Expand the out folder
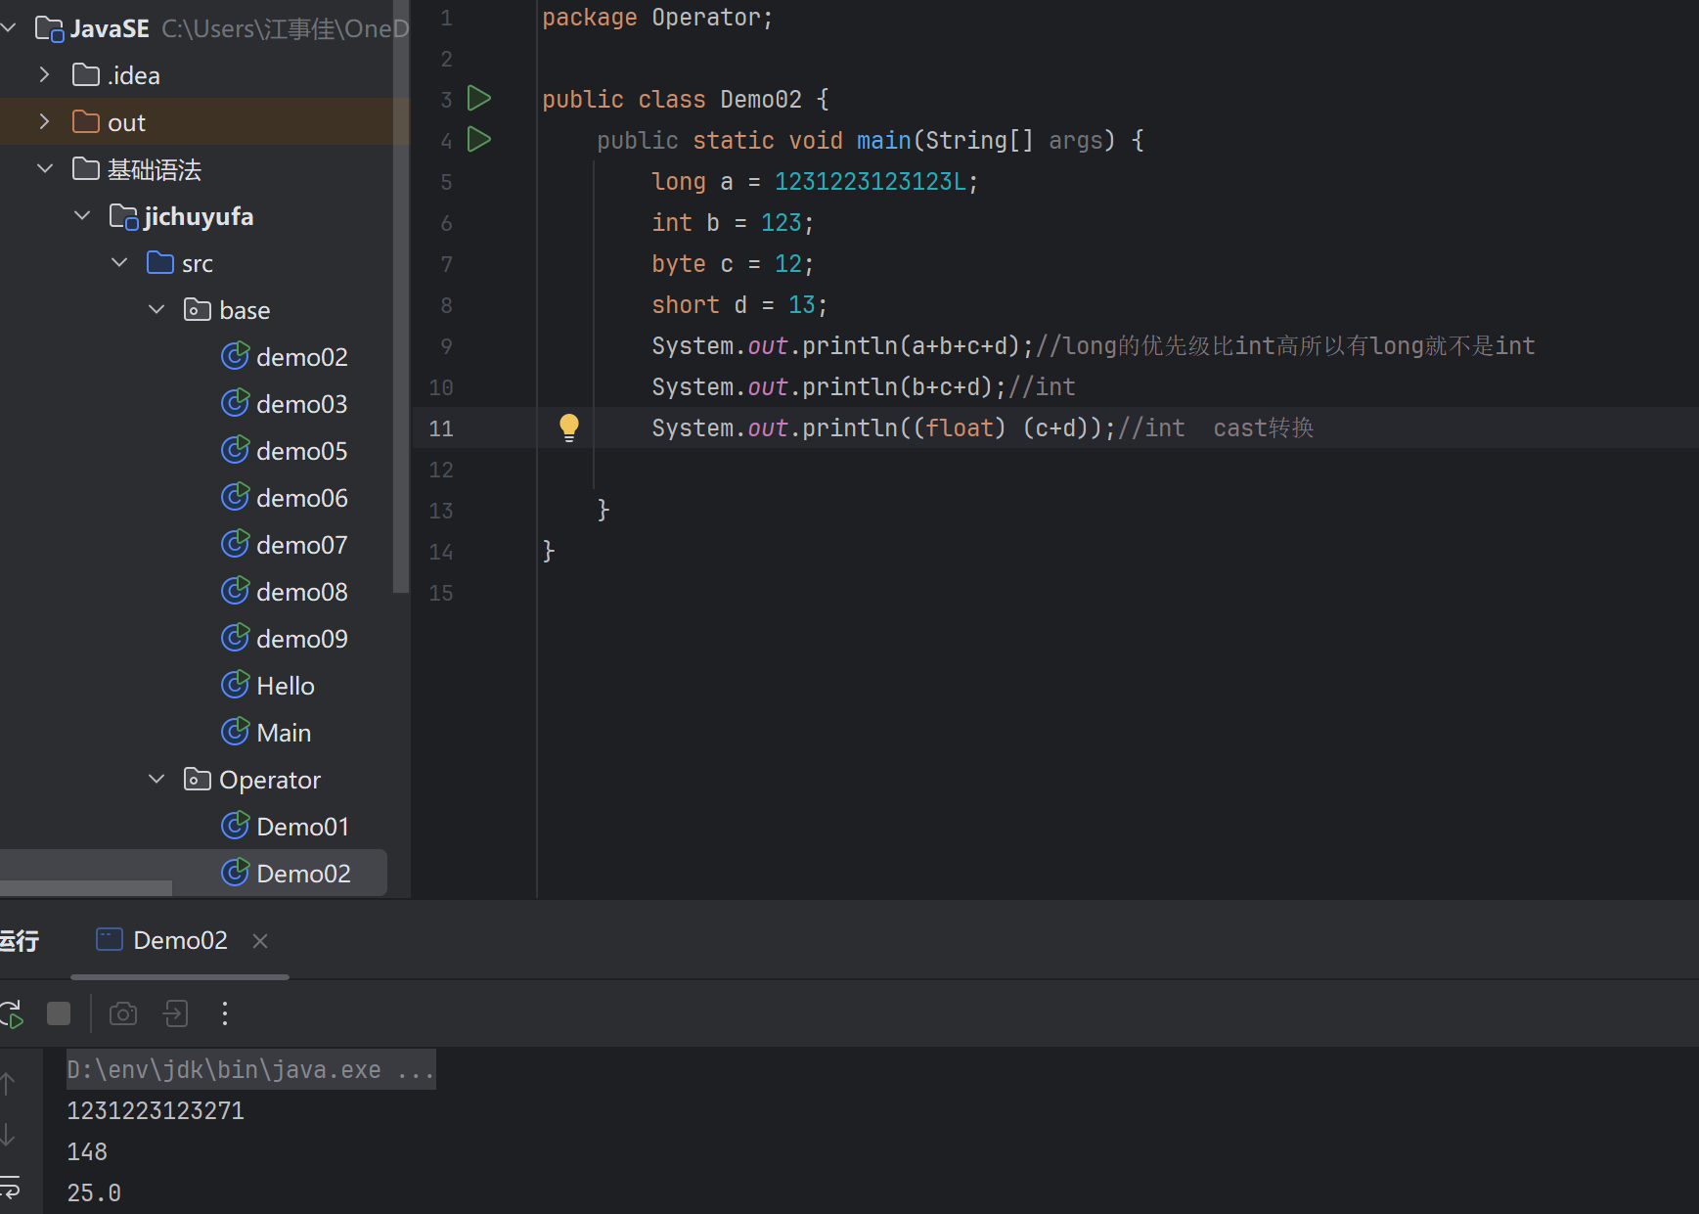 (x=44, y=122)
